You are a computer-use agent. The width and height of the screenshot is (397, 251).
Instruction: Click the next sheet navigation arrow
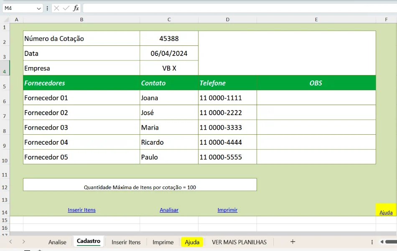click(23, 242)
